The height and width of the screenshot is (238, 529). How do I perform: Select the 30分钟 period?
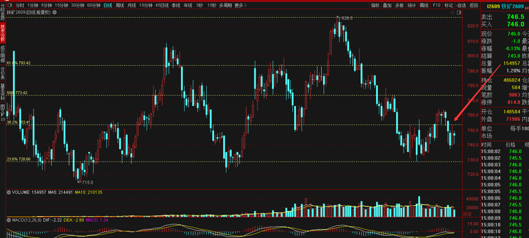pos(78,5)
